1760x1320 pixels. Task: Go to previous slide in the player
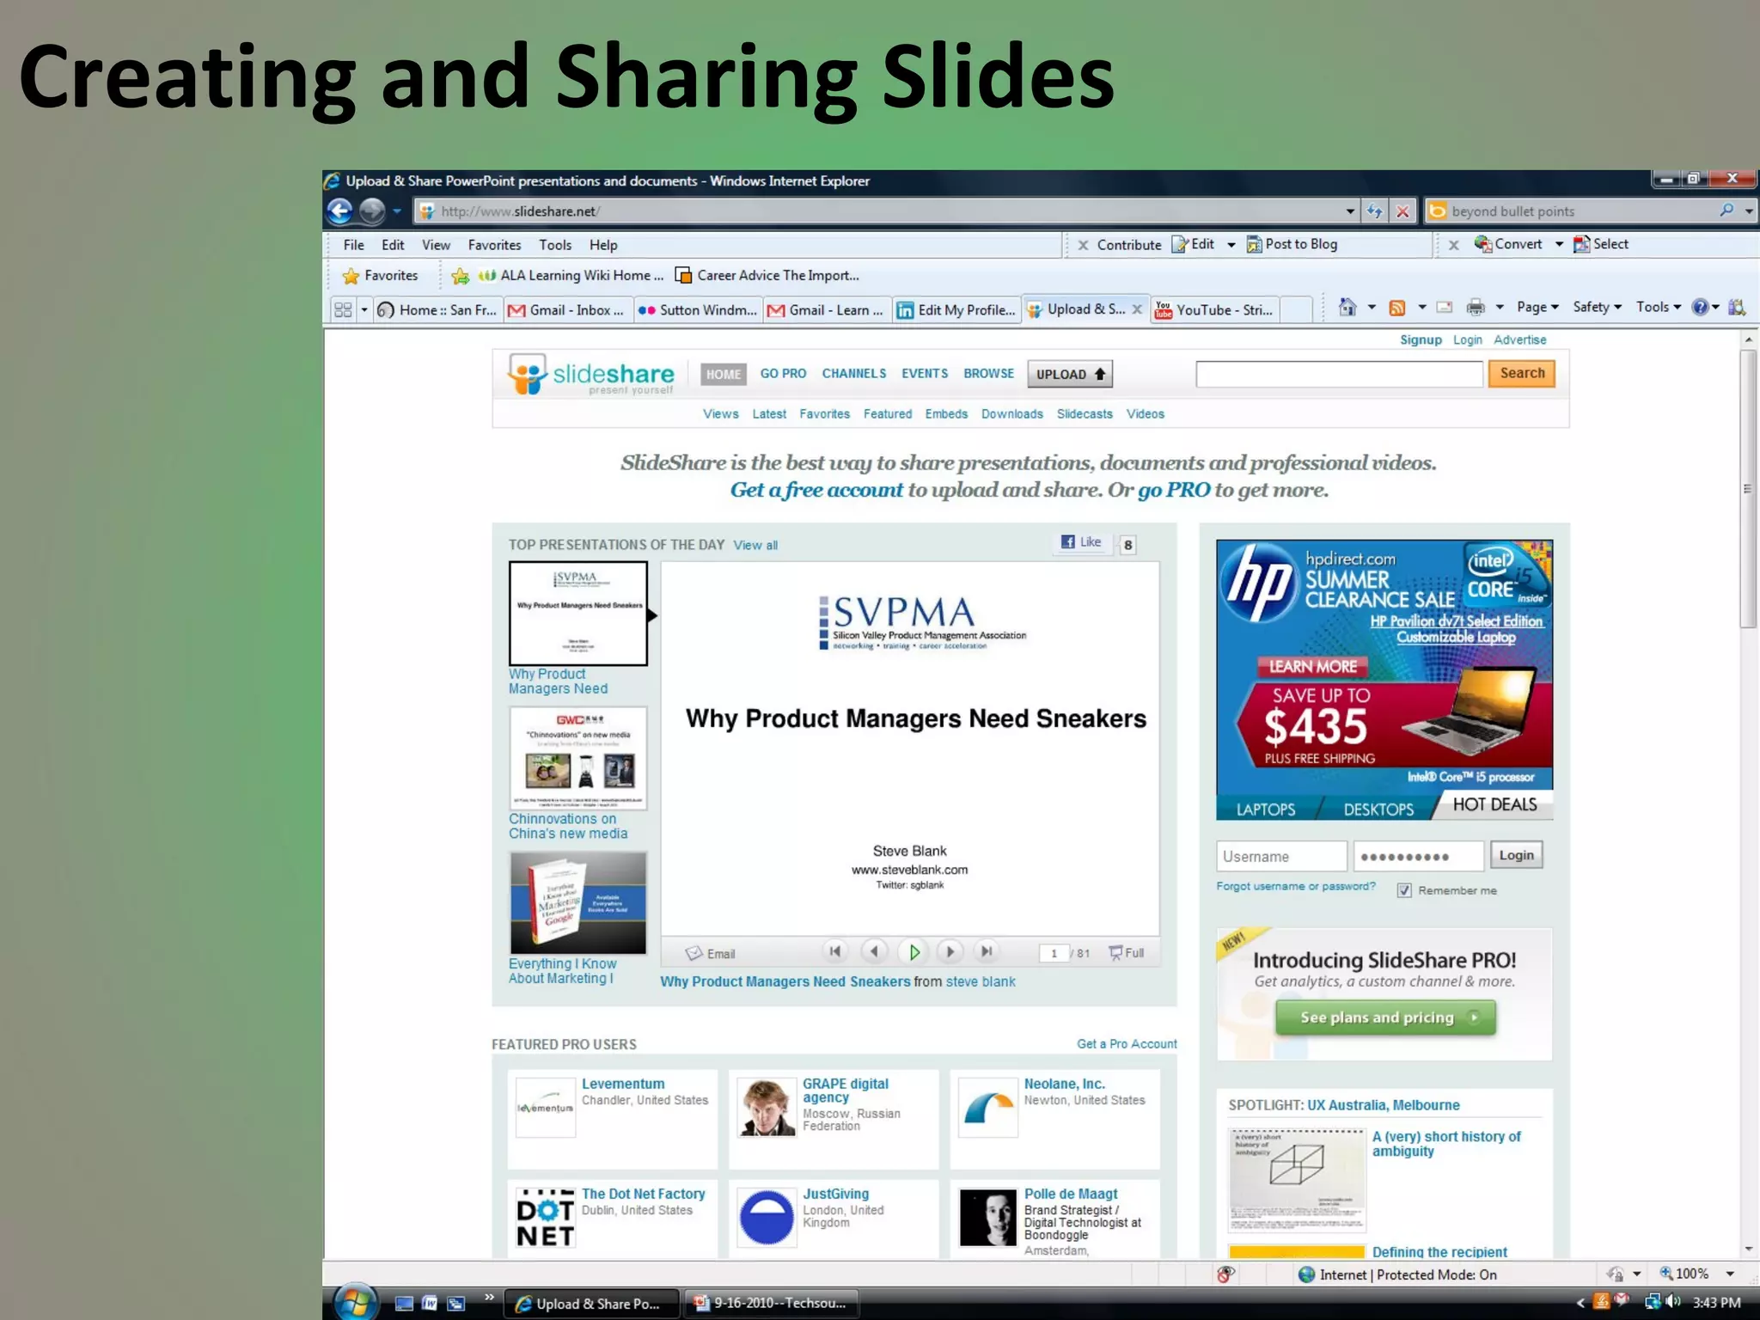[874, 951]
